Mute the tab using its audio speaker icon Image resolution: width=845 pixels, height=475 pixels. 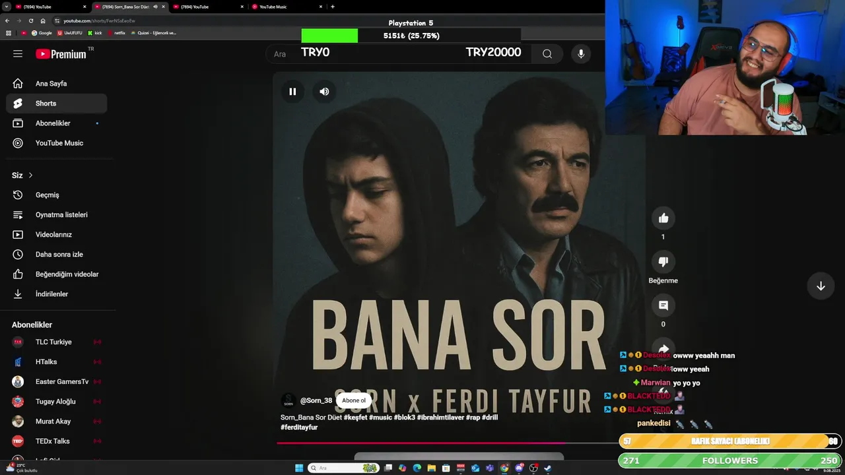tap(155, 7)
